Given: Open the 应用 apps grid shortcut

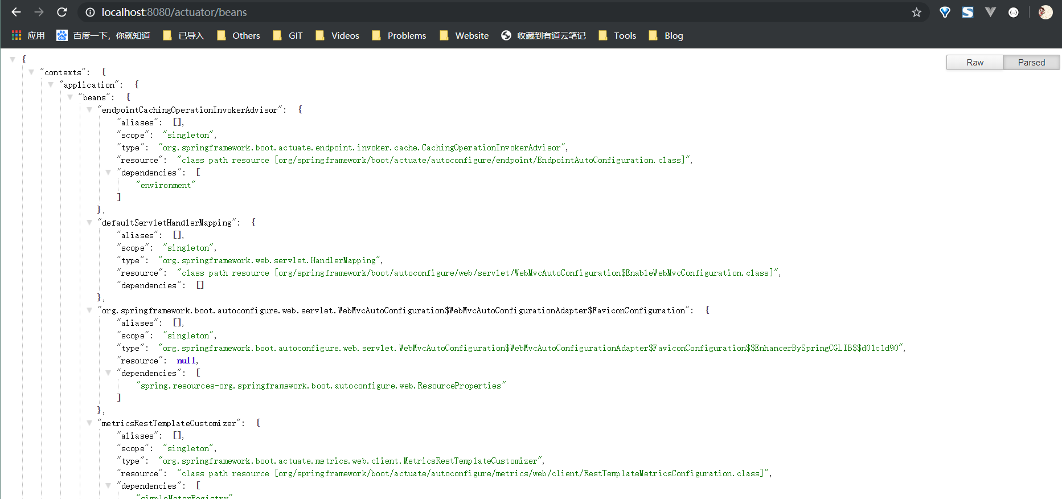Looking at the screenshot, I should click(28, 35).
